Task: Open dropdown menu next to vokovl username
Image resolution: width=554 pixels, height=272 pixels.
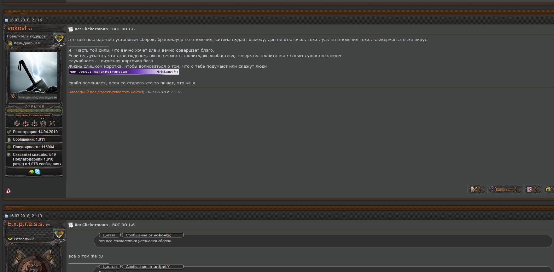Action: tap(30, 29)
